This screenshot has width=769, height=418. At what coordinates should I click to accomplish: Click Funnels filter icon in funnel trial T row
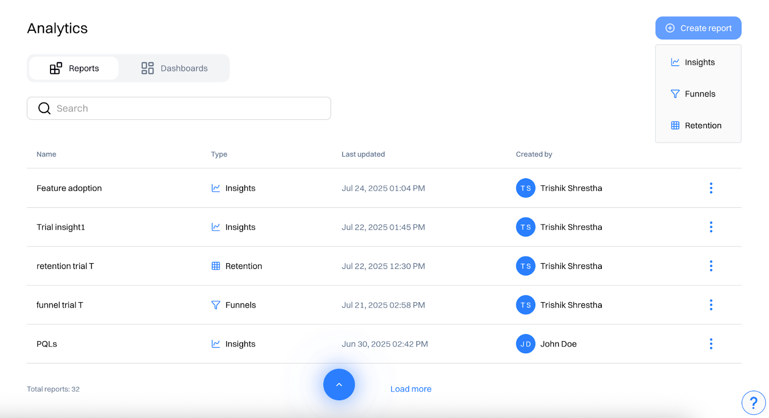click(216, 305)
